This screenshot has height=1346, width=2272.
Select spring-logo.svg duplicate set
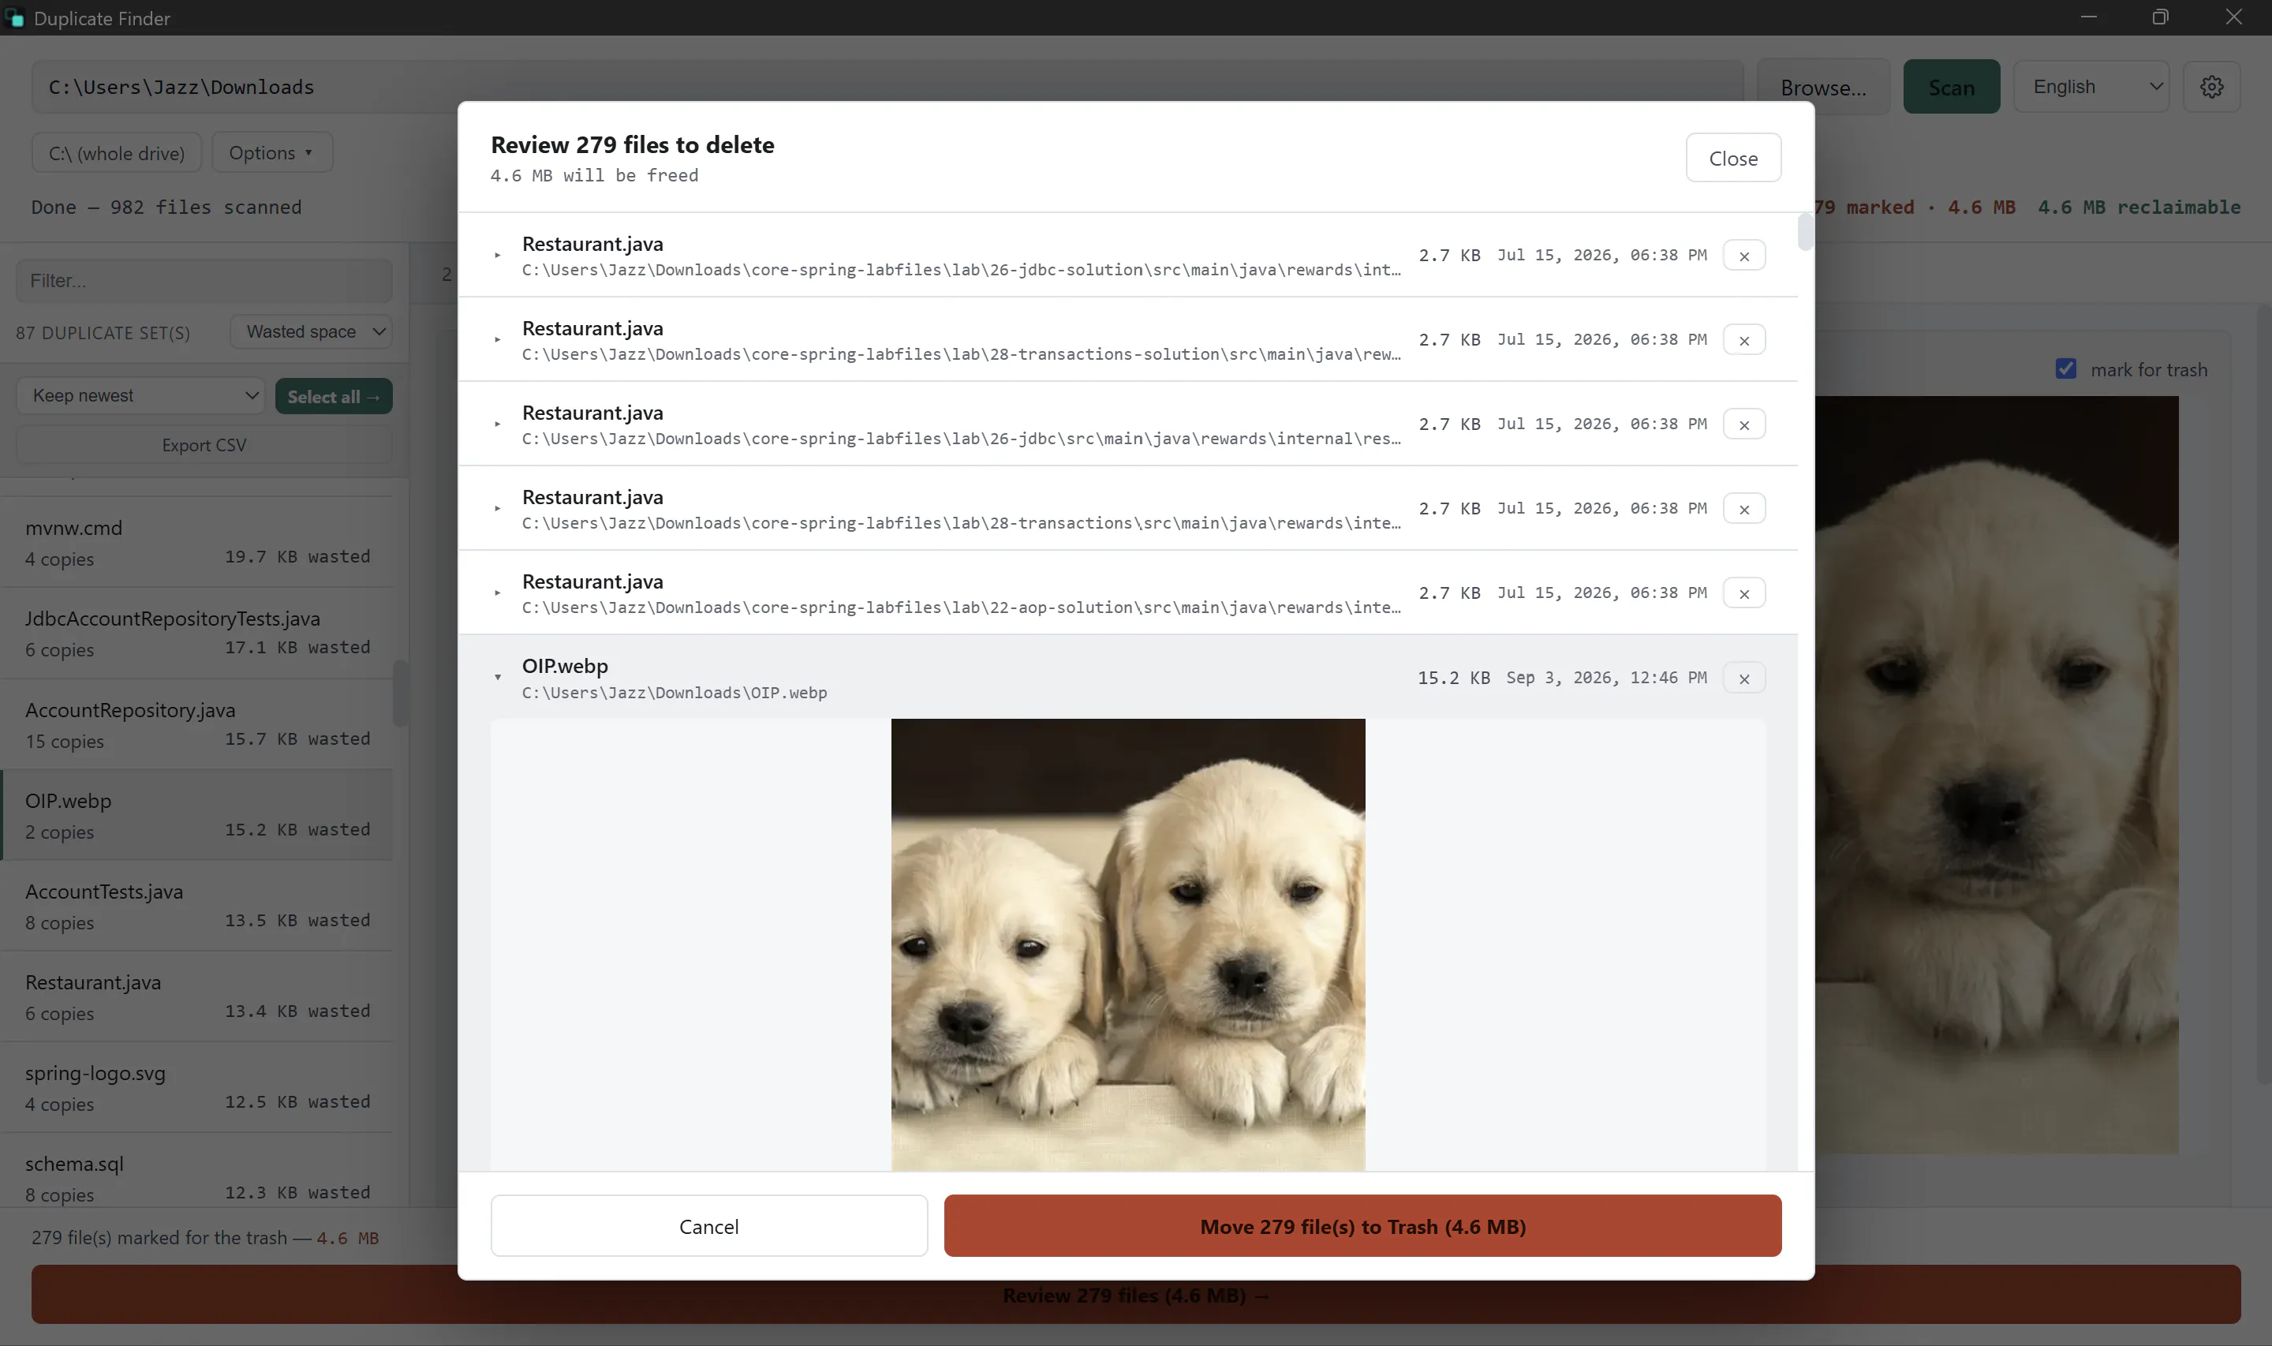196,1087
